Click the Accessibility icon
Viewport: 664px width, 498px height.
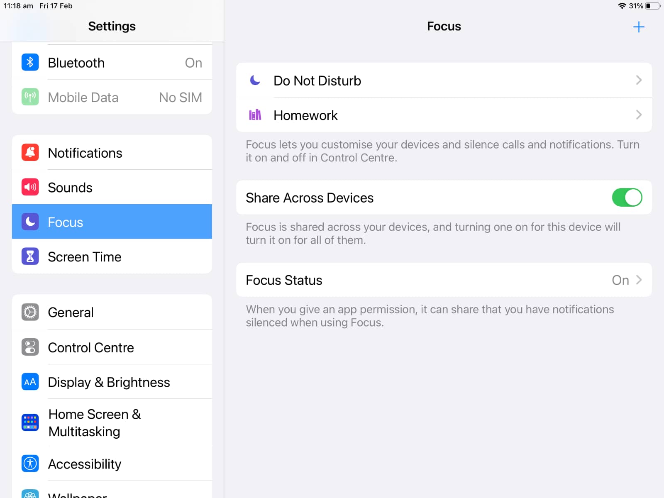29,464
